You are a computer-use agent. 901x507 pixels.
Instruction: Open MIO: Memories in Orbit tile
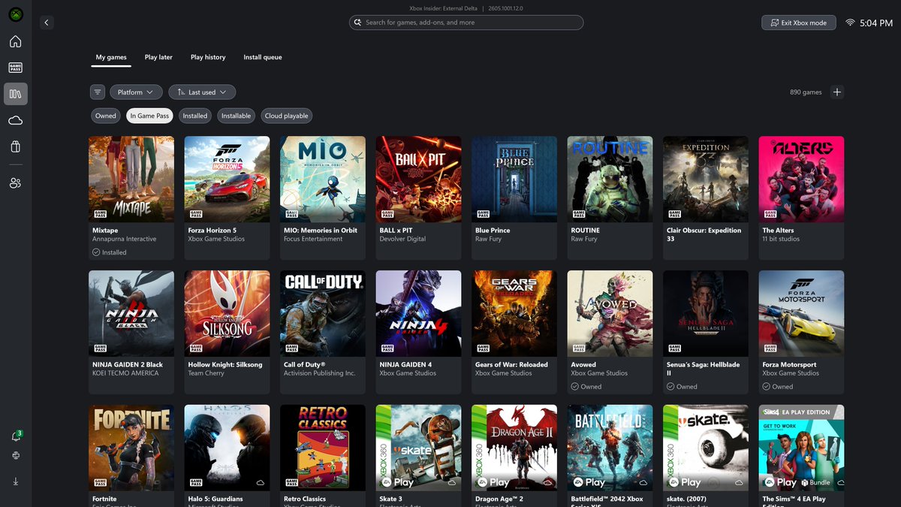[323, 198]
